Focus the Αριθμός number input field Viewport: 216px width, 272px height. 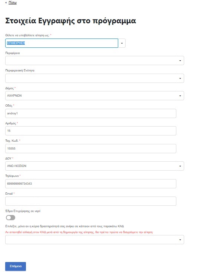[91, 131]
